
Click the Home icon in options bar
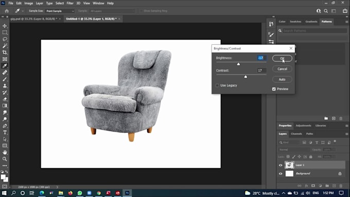(7, 11)
